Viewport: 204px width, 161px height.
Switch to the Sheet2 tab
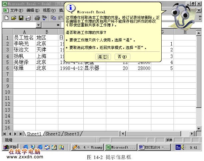tap(53, 134)
